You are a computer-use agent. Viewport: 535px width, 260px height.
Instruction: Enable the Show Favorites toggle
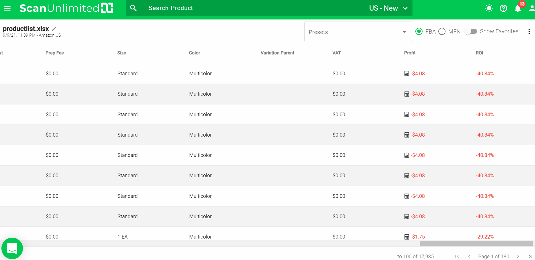pos(470,31)
